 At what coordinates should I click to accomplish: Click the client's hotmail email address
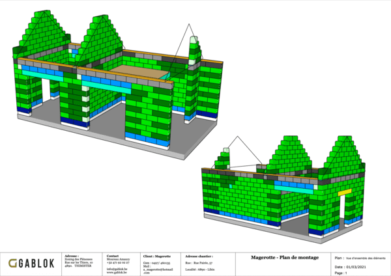158,269
